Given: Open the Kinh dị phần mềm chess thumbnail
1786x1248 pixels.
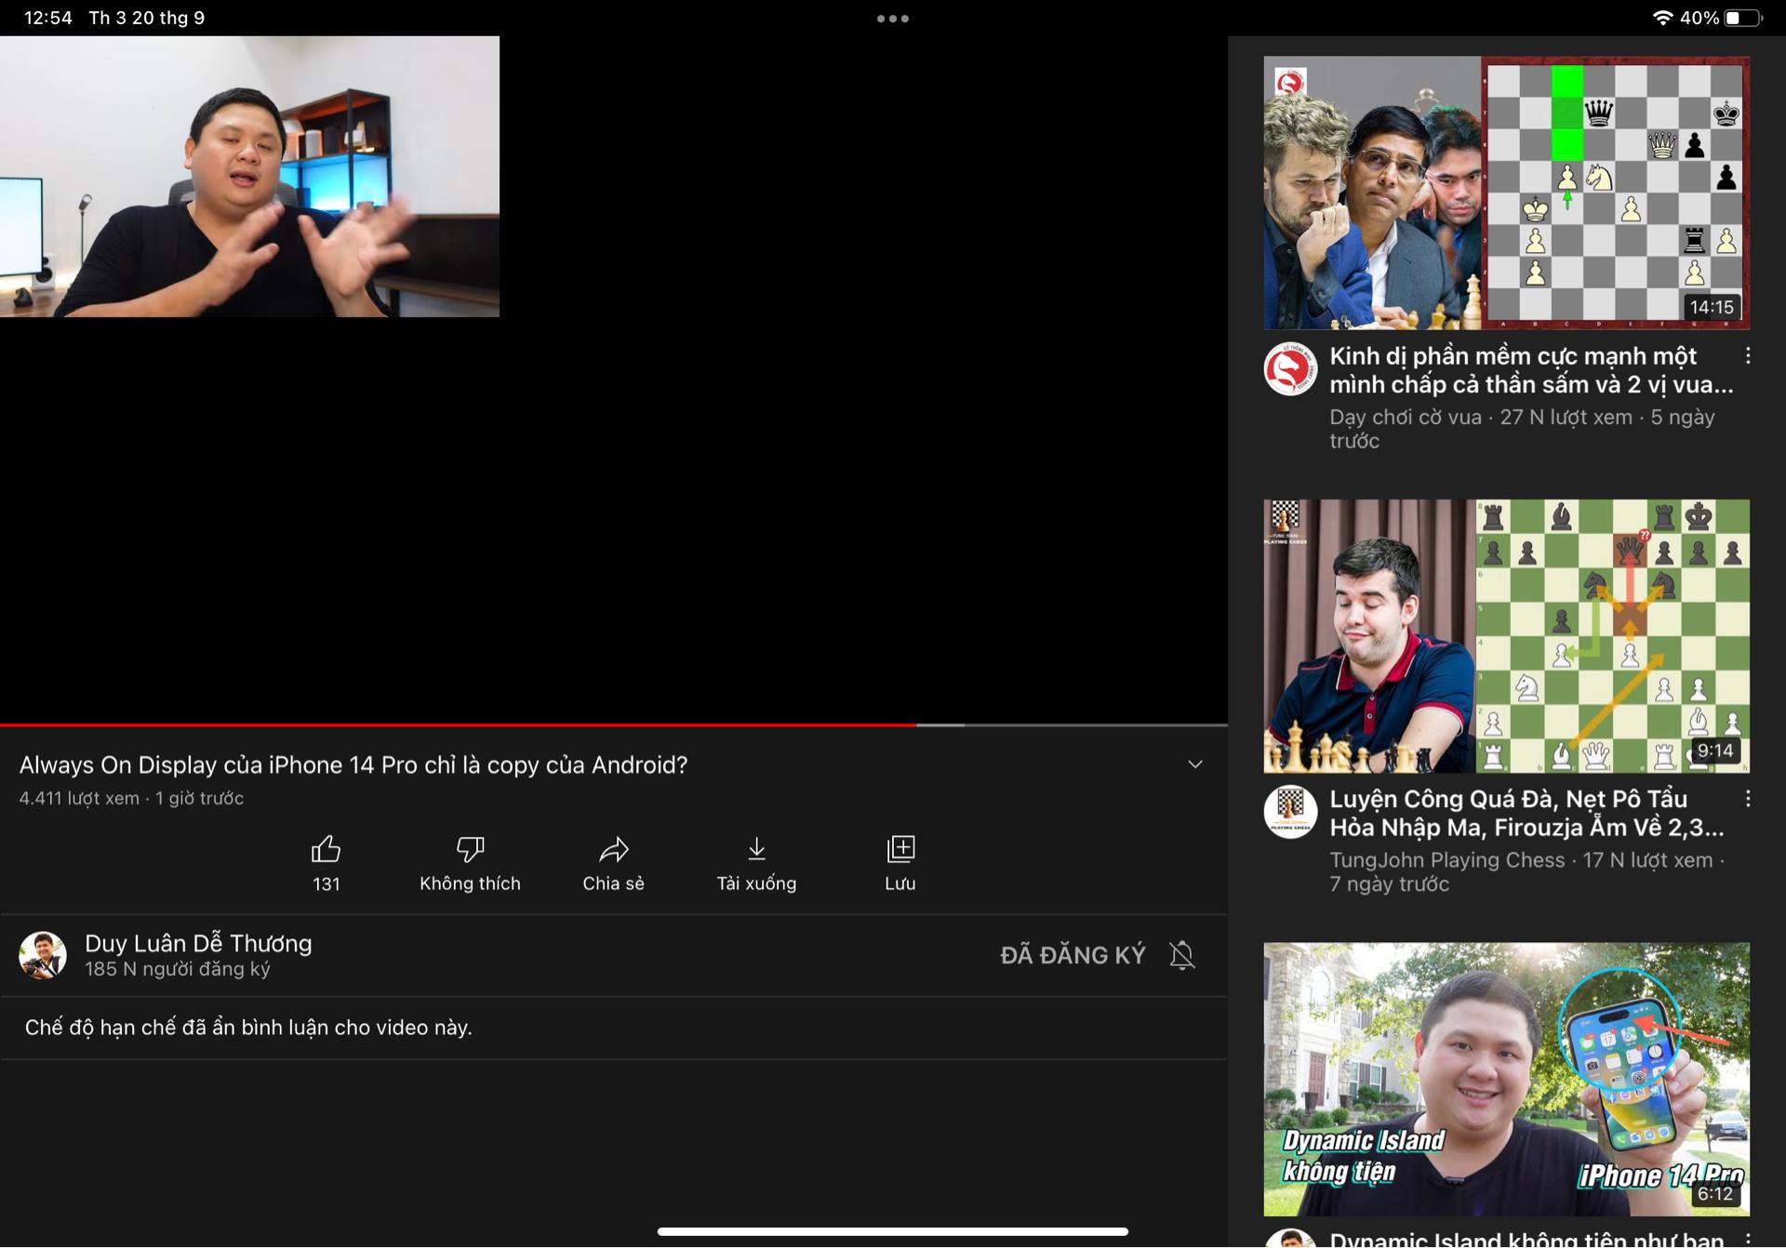Looking at the screenshot, I should tap(1506, 193).
